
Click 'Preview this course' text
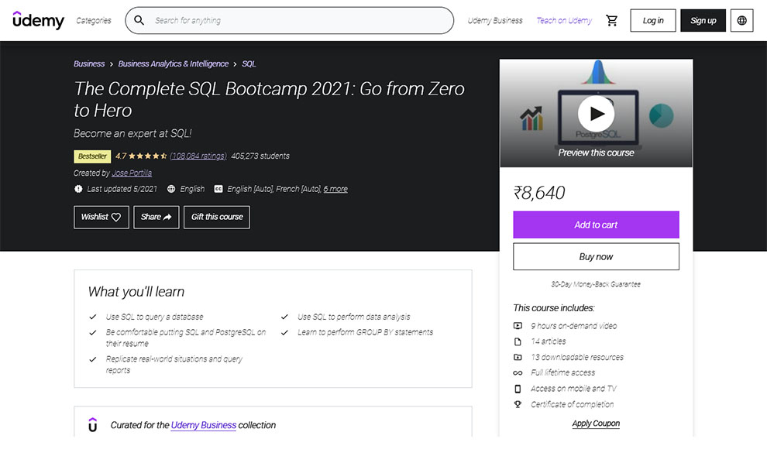click(596, 153)
